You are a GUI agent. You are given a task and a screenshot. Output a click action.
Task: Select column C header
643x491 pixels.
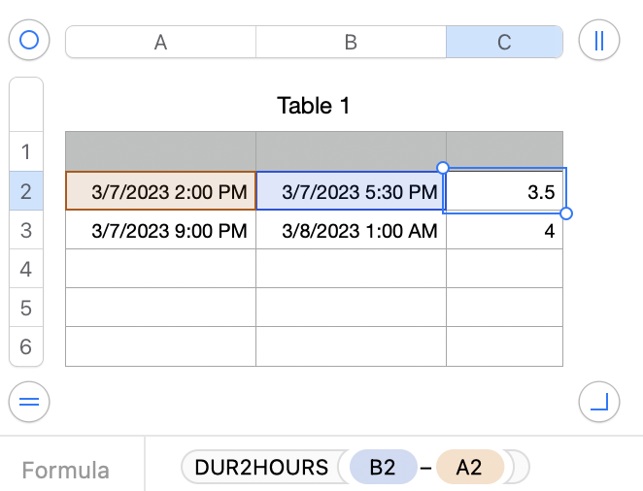point(504,42)
